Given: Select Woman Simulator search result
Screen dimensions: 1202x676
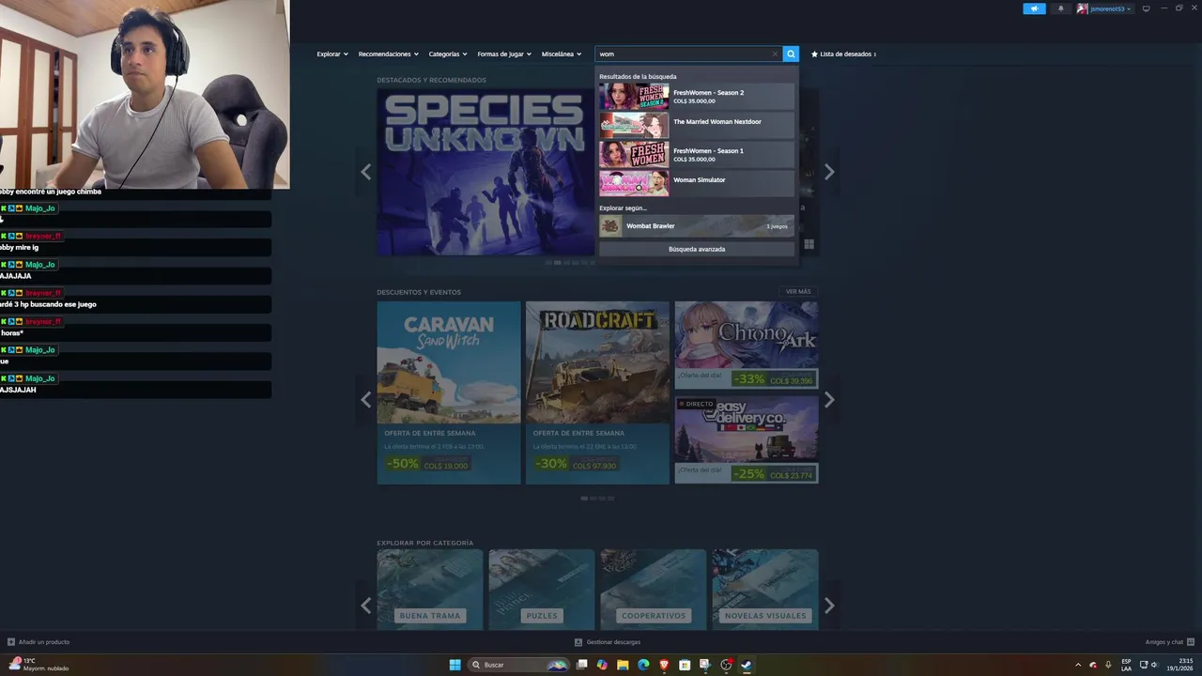Looking at the screenshot, I should pyautogui.click(x=697, y=183).
